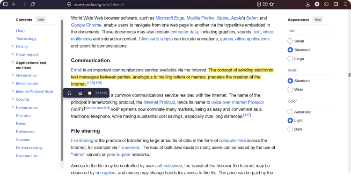Expand the Infrastructure section arrow
The width and height of the screenshot is (351, 176).
point(13,83)
